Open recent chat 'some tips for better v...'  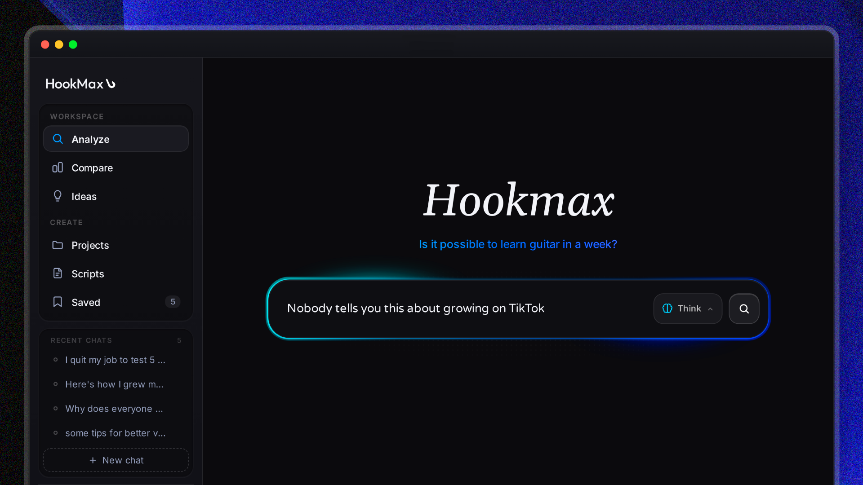[116, 433]
